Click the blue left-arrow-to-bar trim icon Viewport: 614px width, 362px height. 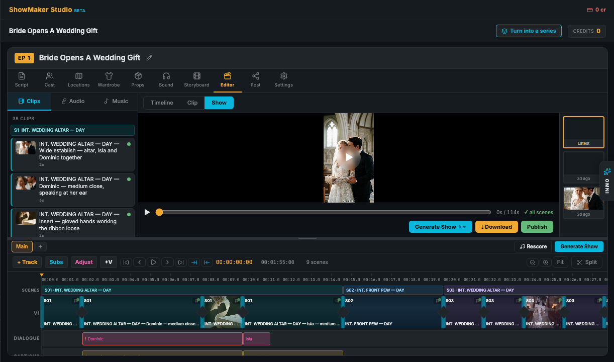[207, 262]
